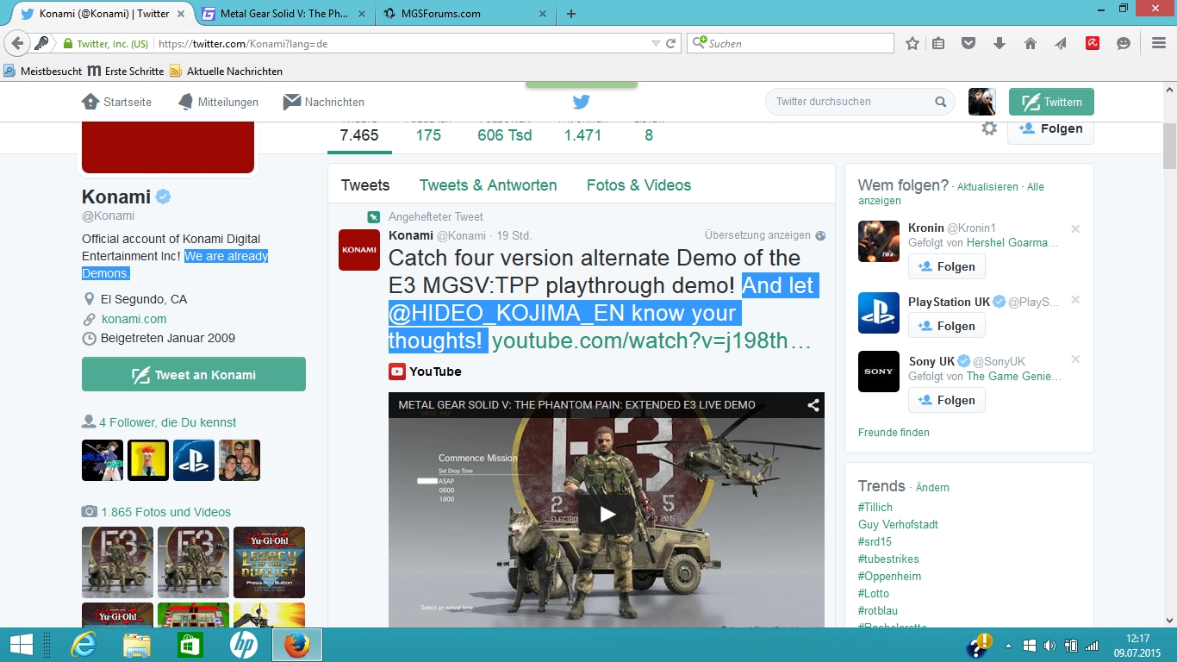1177x662 pixels.
Task: Reload the page with the refresh icon
Action: (671, 43)
